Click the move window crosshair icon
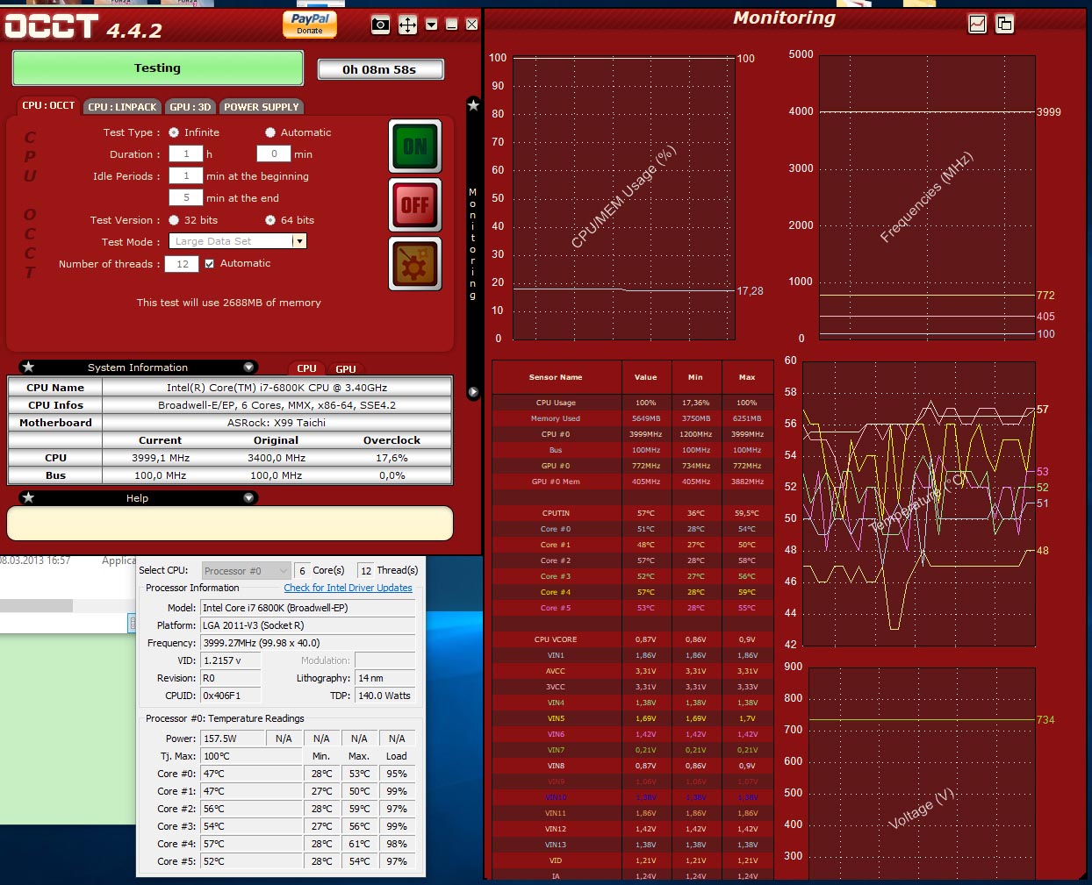 pos(407,25)
